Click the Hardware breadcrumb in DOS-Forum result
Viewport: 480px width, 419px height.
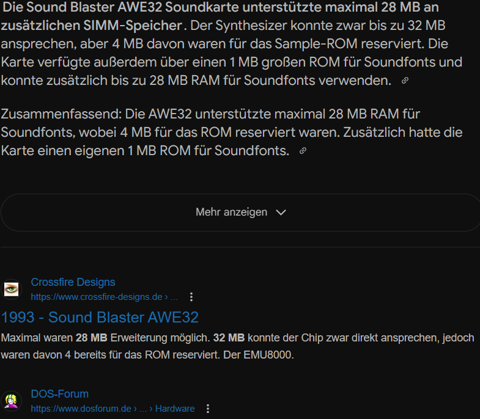pos(175,409)
